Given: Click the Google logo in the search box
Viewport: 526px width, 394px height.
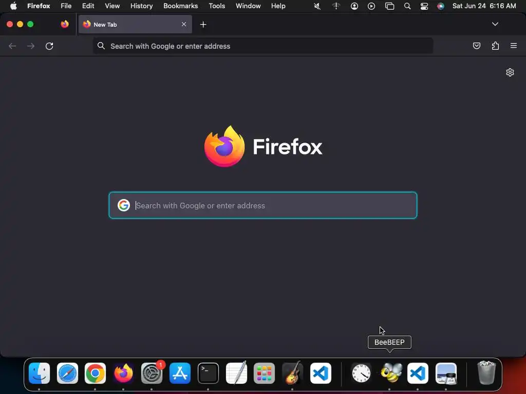Looking at the screenshot, I should click(x=124, y=205).
